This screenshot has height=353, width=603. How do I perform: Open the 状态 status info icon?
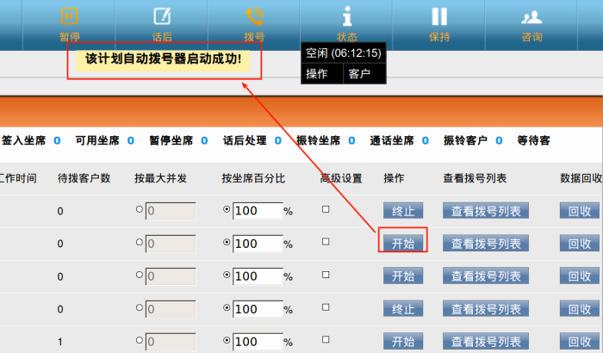347,16
